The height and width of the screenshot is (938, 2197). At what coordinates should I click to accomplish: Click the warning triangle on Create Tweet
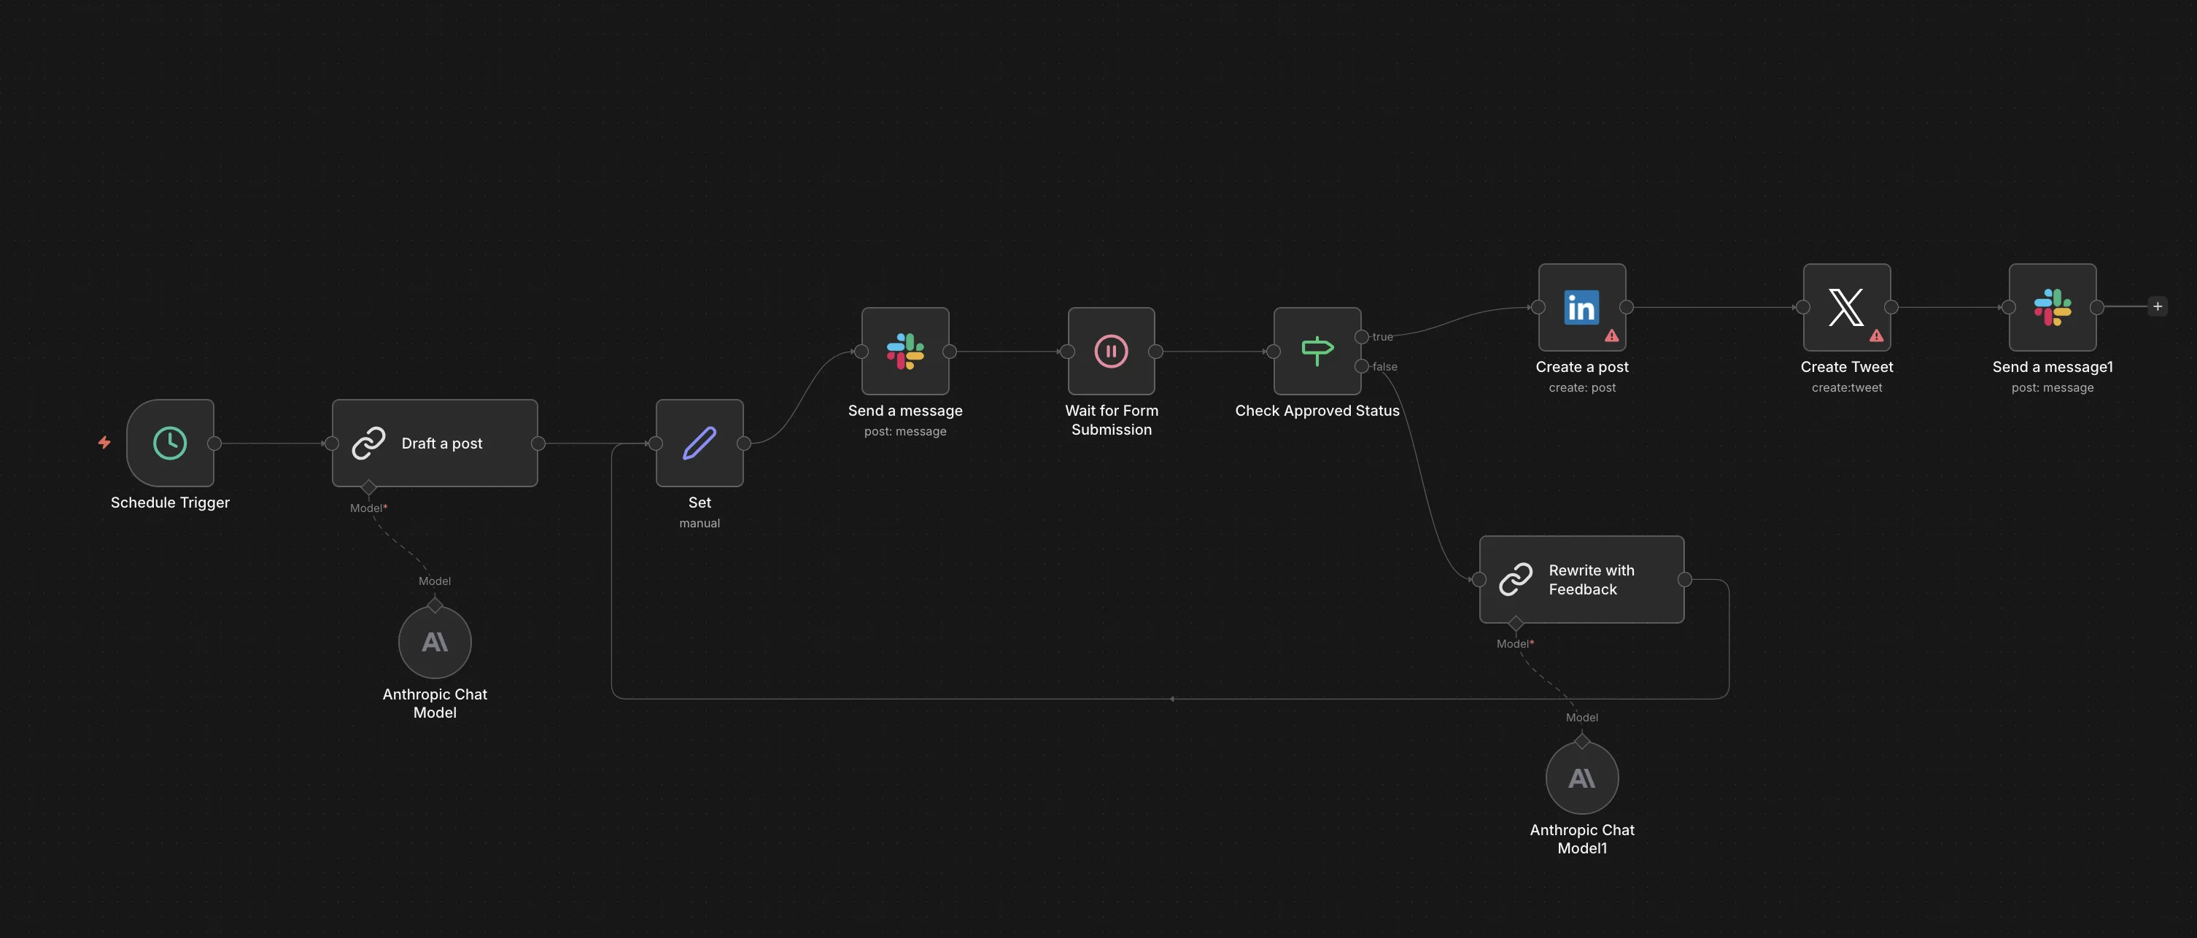point(1876,335)
